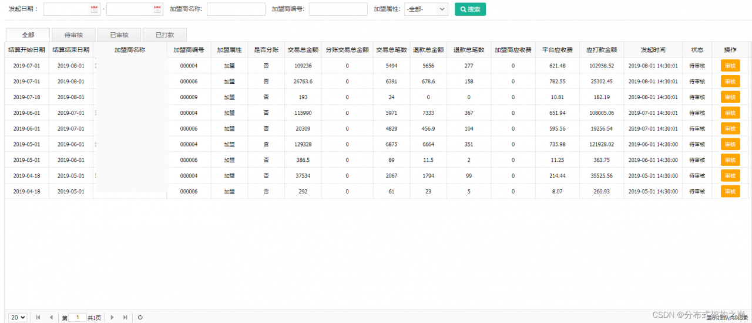This screenshot has width=752, height=323.
Task: Go to first page of results
Action: [38, 317]
